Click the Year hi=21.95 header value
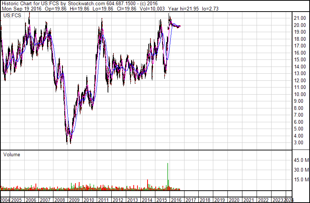Screen dimensions: 310x203 point(183,9)
